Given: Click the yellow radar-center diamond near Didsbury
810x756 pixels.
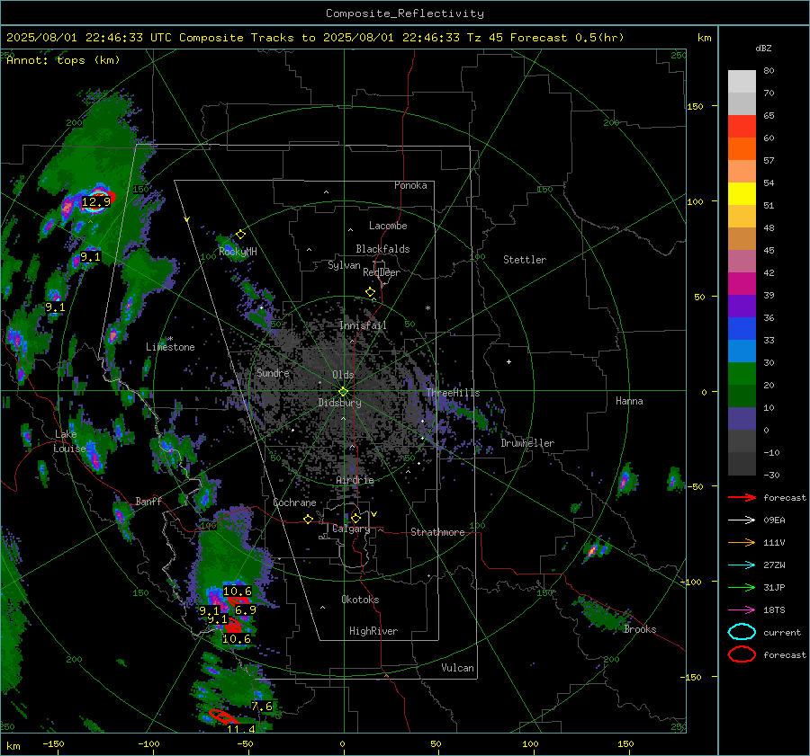Looking at the screenshot, I should point(343,392).
